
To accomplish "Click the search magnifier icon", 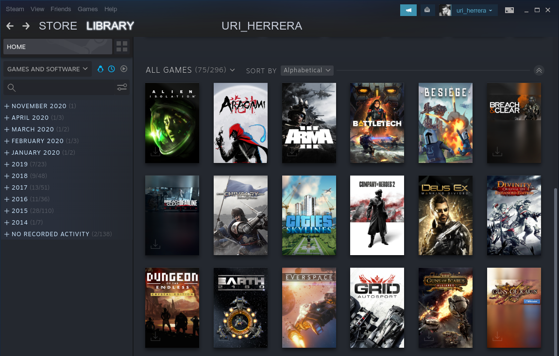I will [x=11, y=88].
